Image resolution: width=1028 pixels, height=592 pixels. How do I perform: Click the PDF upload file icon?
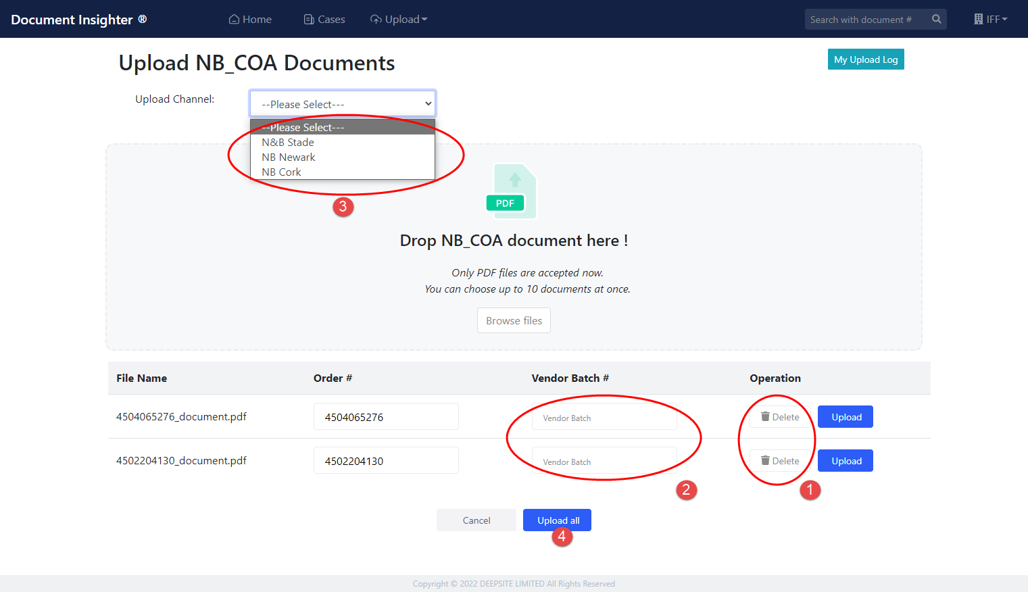(512, 191)
